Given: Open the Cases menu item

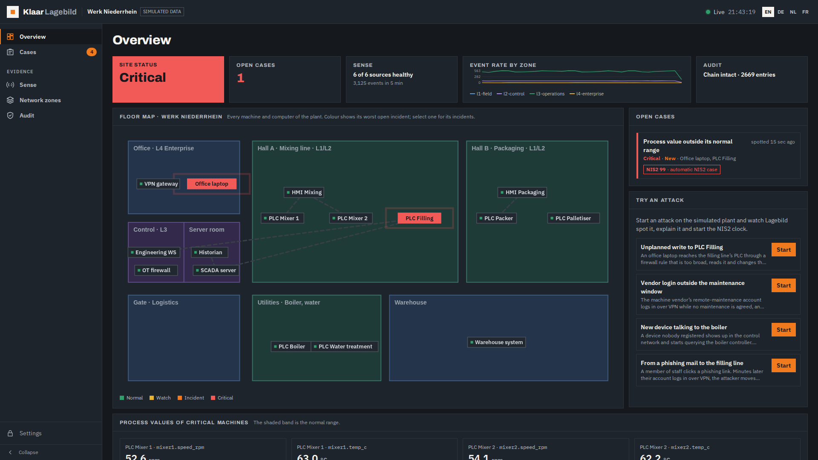Looking at the screenshot, I should (51, 52).
